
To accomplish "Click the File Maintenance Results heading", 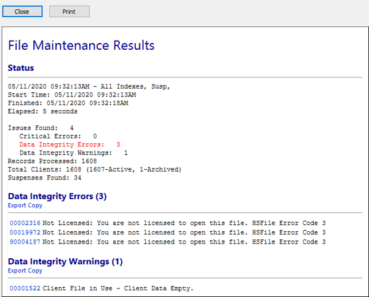I will coord(81,46).
